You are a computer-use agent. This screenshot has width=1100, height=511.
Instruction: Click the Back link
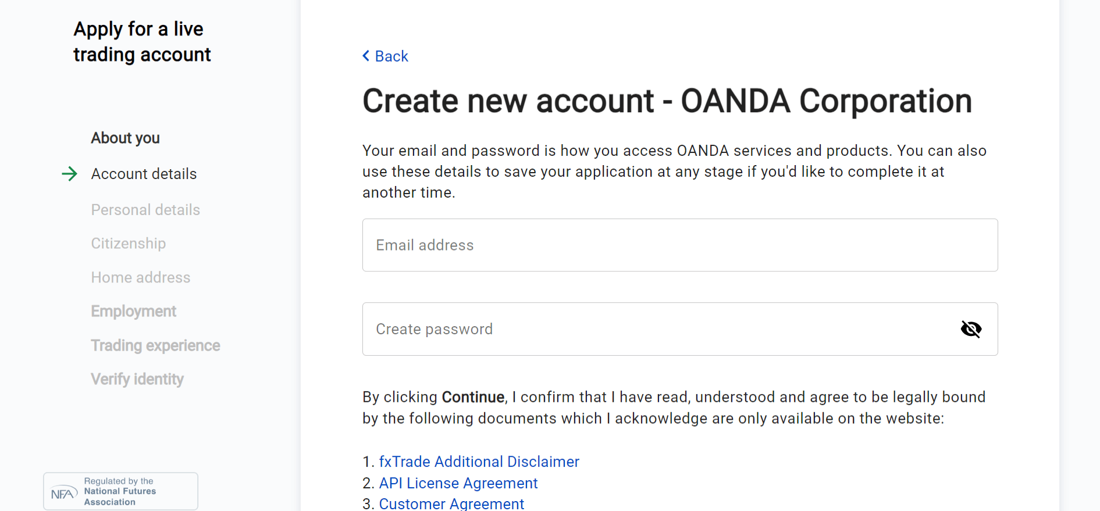391,55
